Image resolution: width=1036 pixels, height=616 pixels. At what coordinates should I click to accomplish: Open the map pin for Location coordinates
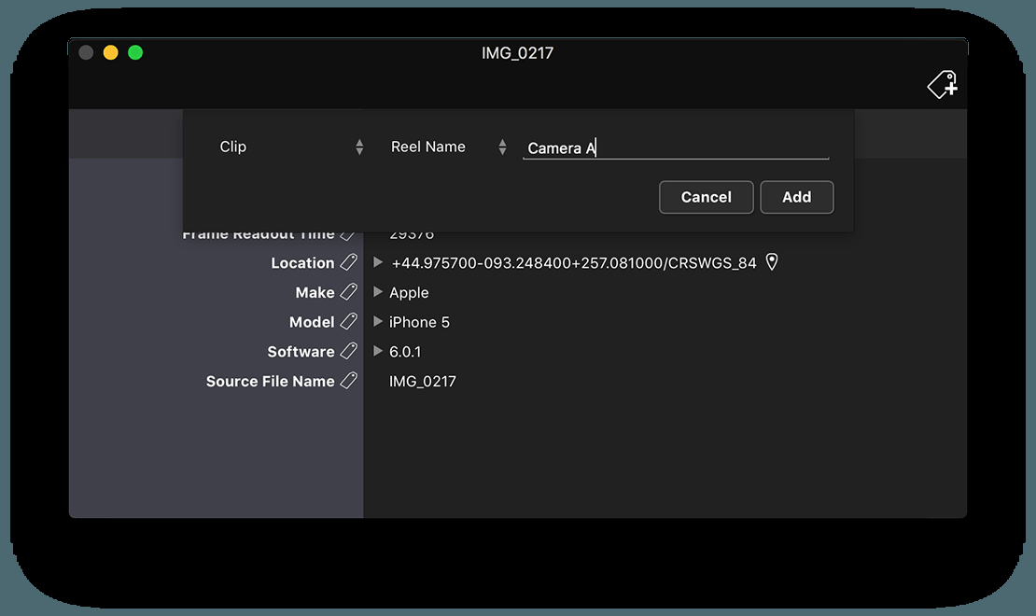click(x=772, y=262)
